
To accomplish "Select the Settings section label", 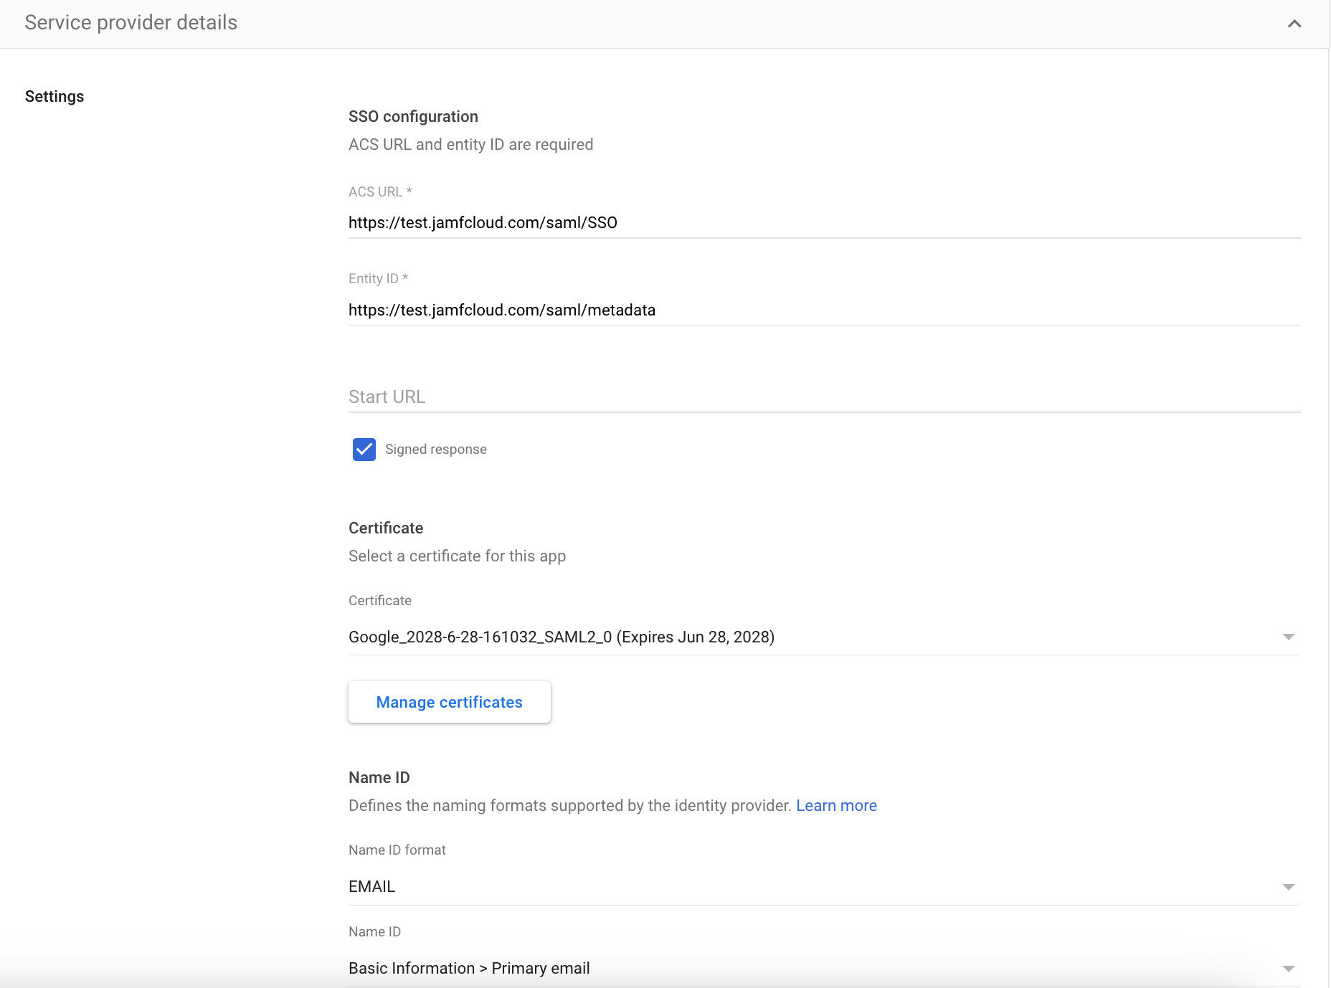I will click(x=55, y=97).
